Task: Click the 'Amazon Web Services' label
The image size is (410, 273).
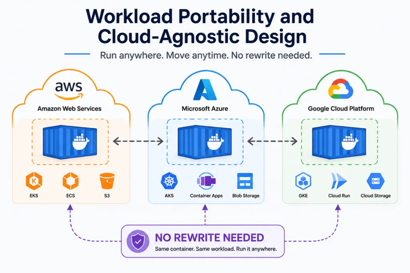Action: point(69,109)
